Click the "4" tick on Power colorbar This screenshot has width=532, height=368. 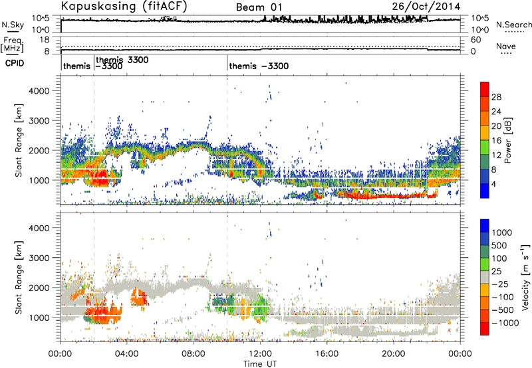(494, 184)
